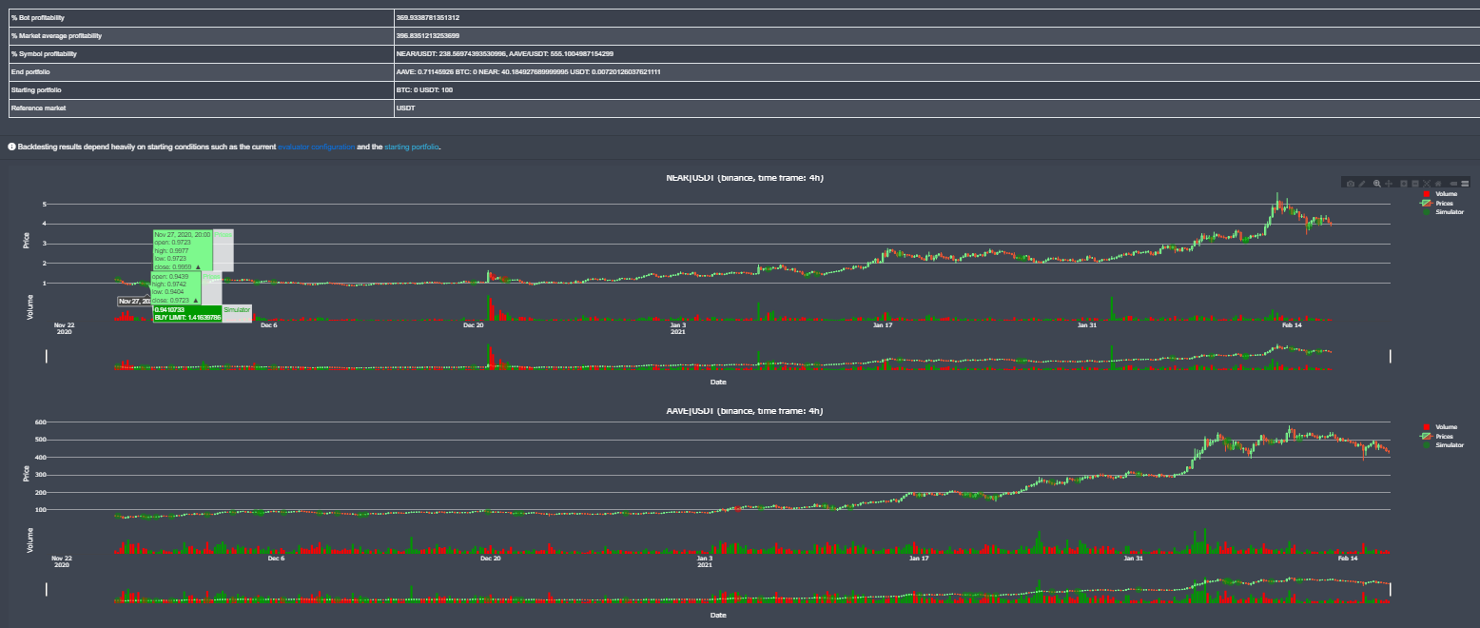Click the zoom out icon on the modebar
The height and width of the screenshot is (628, 1480).
(x=1415, y=184)
